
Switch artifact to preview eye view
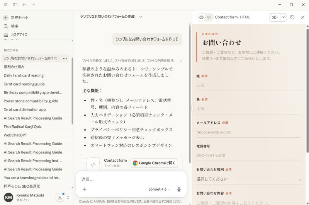coord(202,17)
